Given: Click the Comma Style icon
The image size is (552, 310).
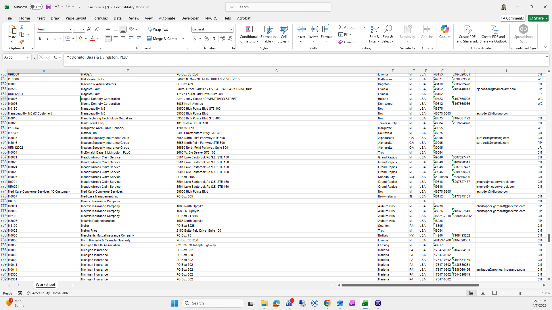Looking at the screenshot, I should 214,38.
